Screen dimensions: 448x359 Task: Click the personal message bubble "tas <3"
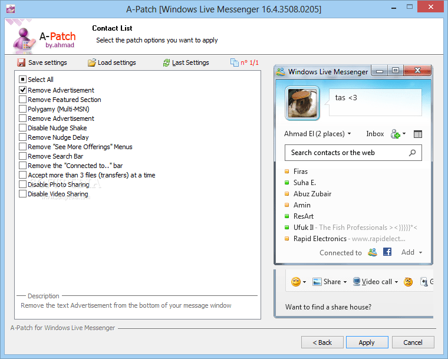coord(375,103)
